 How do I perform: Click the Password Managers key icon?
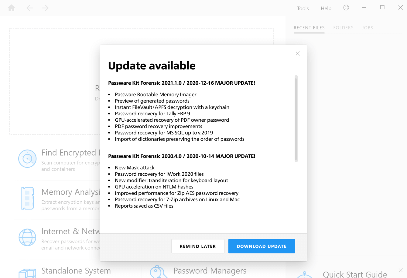tap(158, 272)
